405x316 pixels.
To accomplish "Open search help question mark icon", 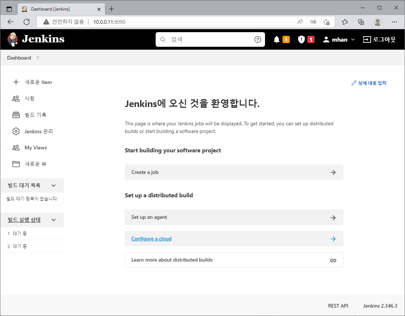I will click(257, 39).
